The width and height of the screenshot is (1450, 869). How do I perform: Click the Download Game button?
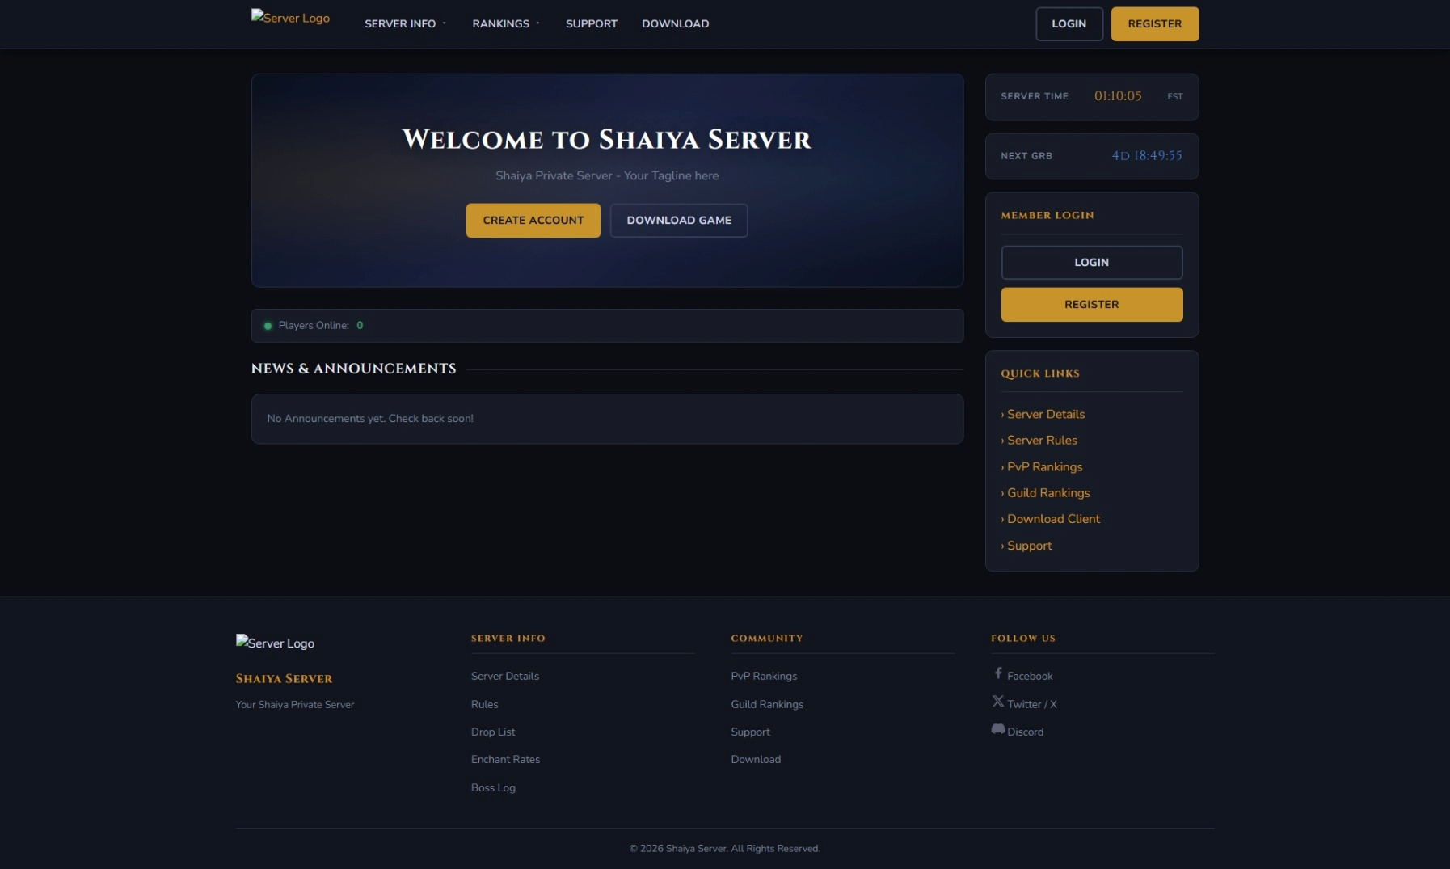coord(679,220)
